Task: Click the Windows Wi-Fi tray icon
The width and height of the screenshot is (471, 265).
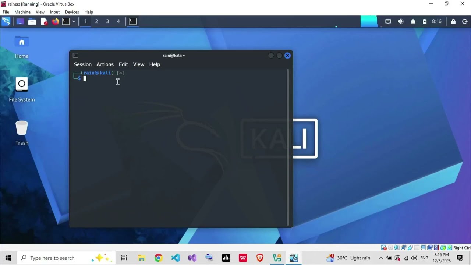Action: pos(406,258)
